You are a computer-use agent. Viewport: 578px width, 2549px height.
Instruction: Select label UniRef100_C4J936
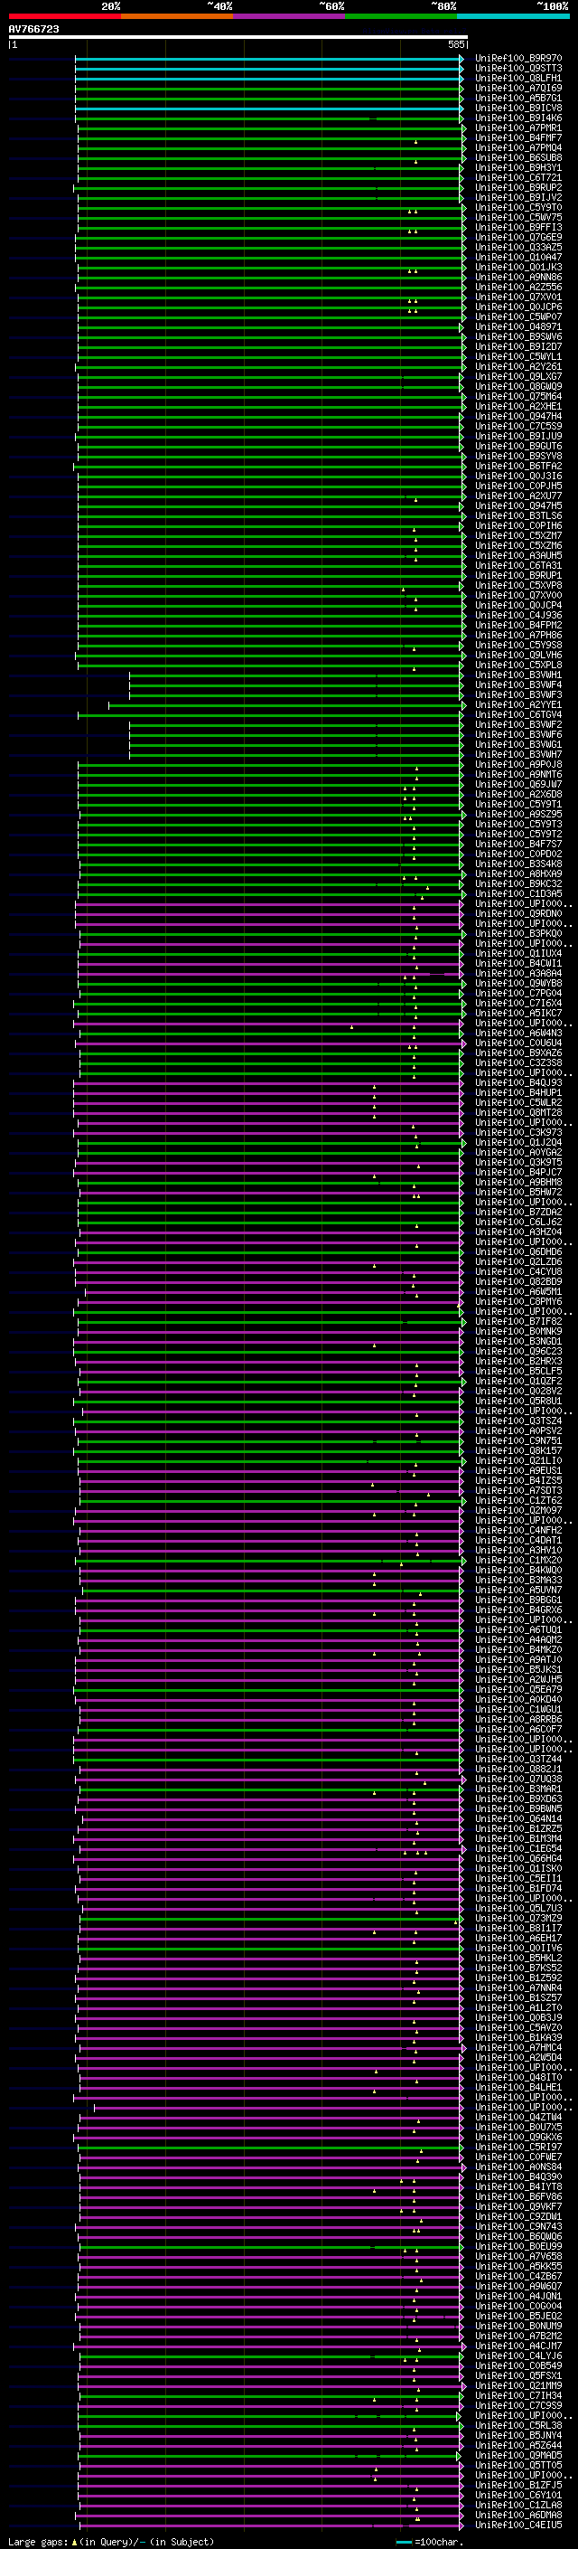(x=517, y=616)
